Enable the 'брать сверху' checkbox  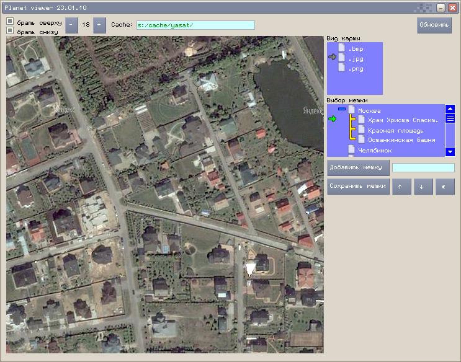(x=10, y=21)
